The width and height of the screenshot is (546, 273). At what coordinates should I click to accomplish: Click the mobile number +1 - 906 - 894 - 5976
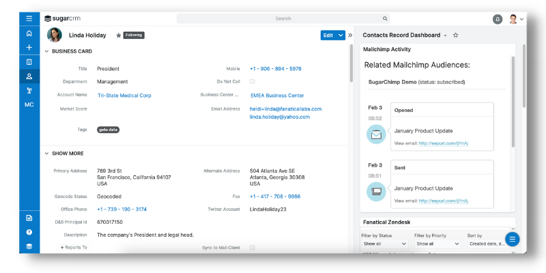[276, 69]
